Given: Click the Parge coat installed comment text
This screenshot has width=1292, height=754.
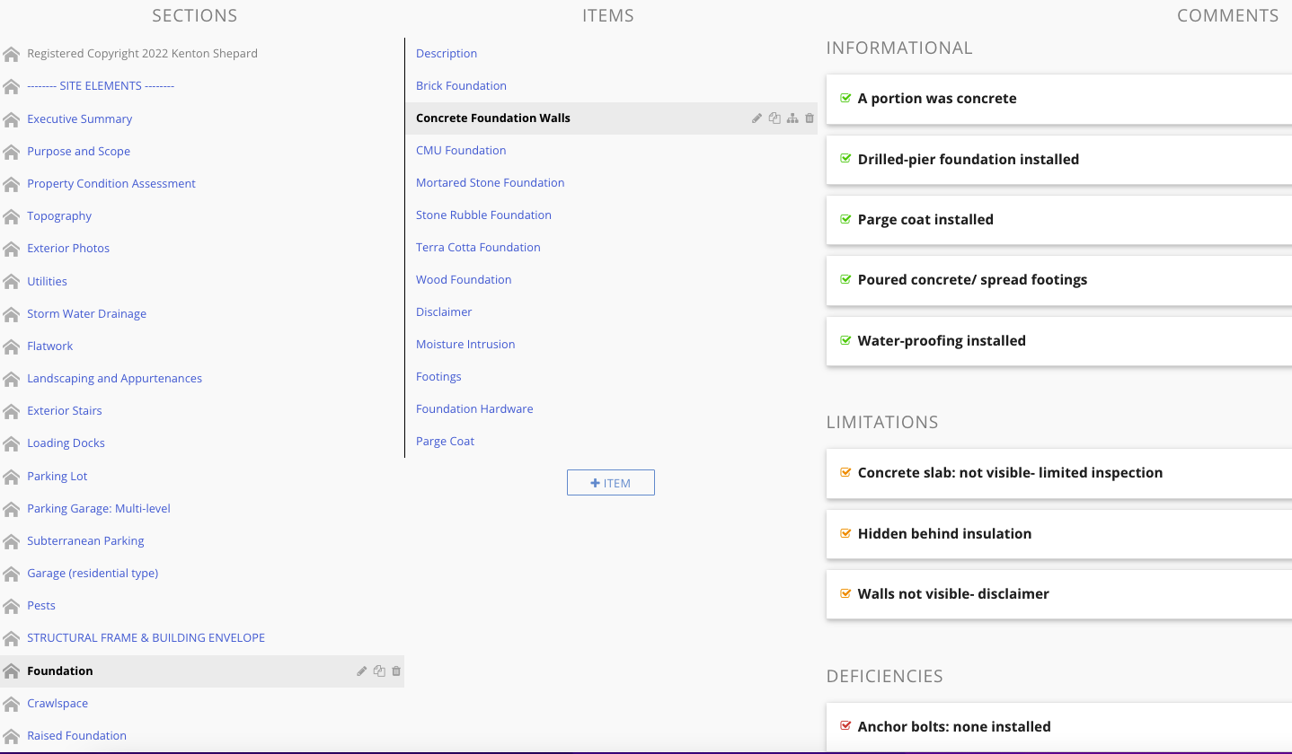Looking at the screenshot, I should point(925,219).
